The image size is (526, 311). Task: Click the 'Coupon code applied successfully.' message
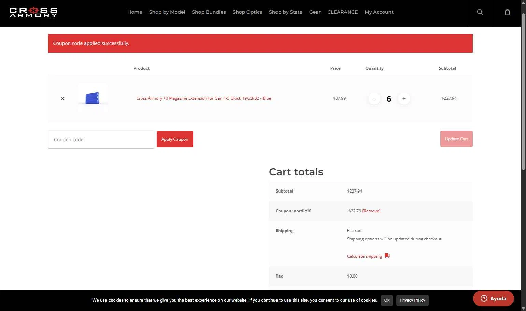pyautogui.click(x=91, y=43)
